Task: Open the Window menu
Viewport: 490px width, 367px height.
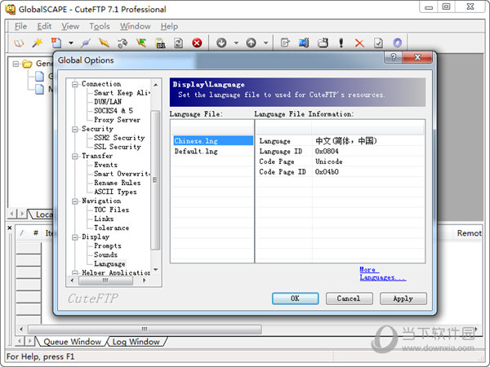Action: [136, 26]
